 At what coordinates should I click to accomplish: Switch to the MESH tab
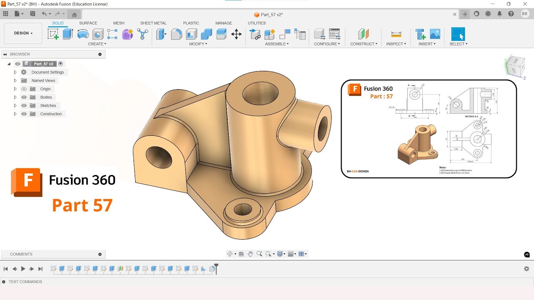(118, 23)
